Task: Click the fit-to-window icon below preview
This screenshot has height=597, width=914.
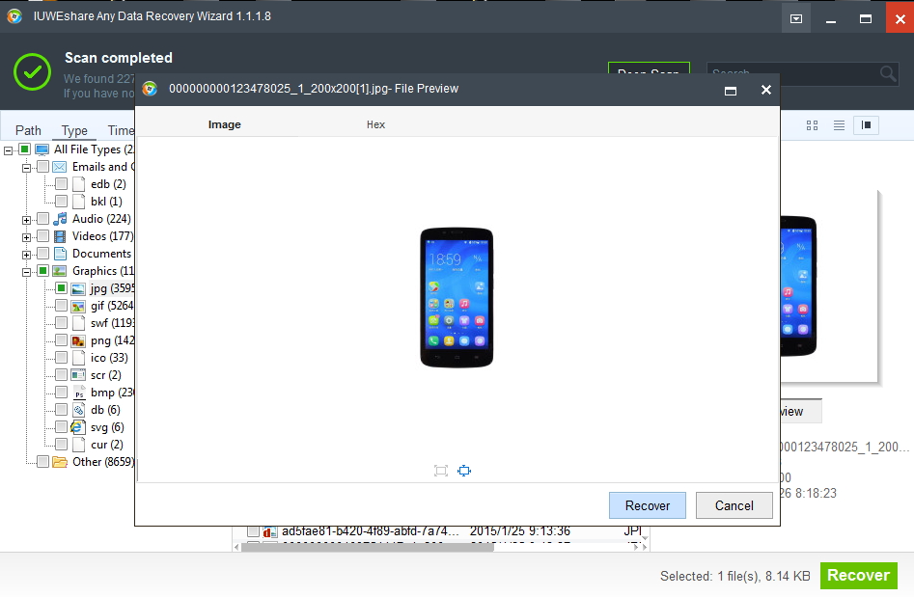Action: [x=464, y=471]
